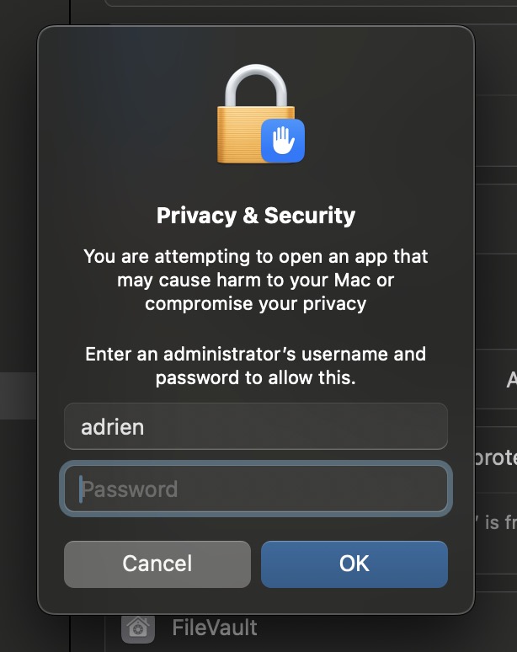Click the cut-off 'A' label at right edge
Image resolution: width=517 pixels, height=652 pixels.
point(512,379)
